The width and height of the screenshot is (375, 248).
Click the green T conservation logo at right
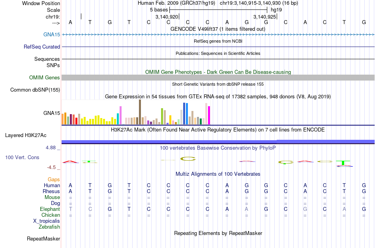pos(343,163)
